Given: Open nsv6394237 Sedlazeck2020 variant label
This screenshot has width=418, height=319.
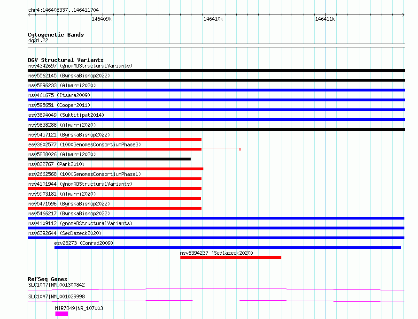Looking at the screenshot, I should click(217, 253).
